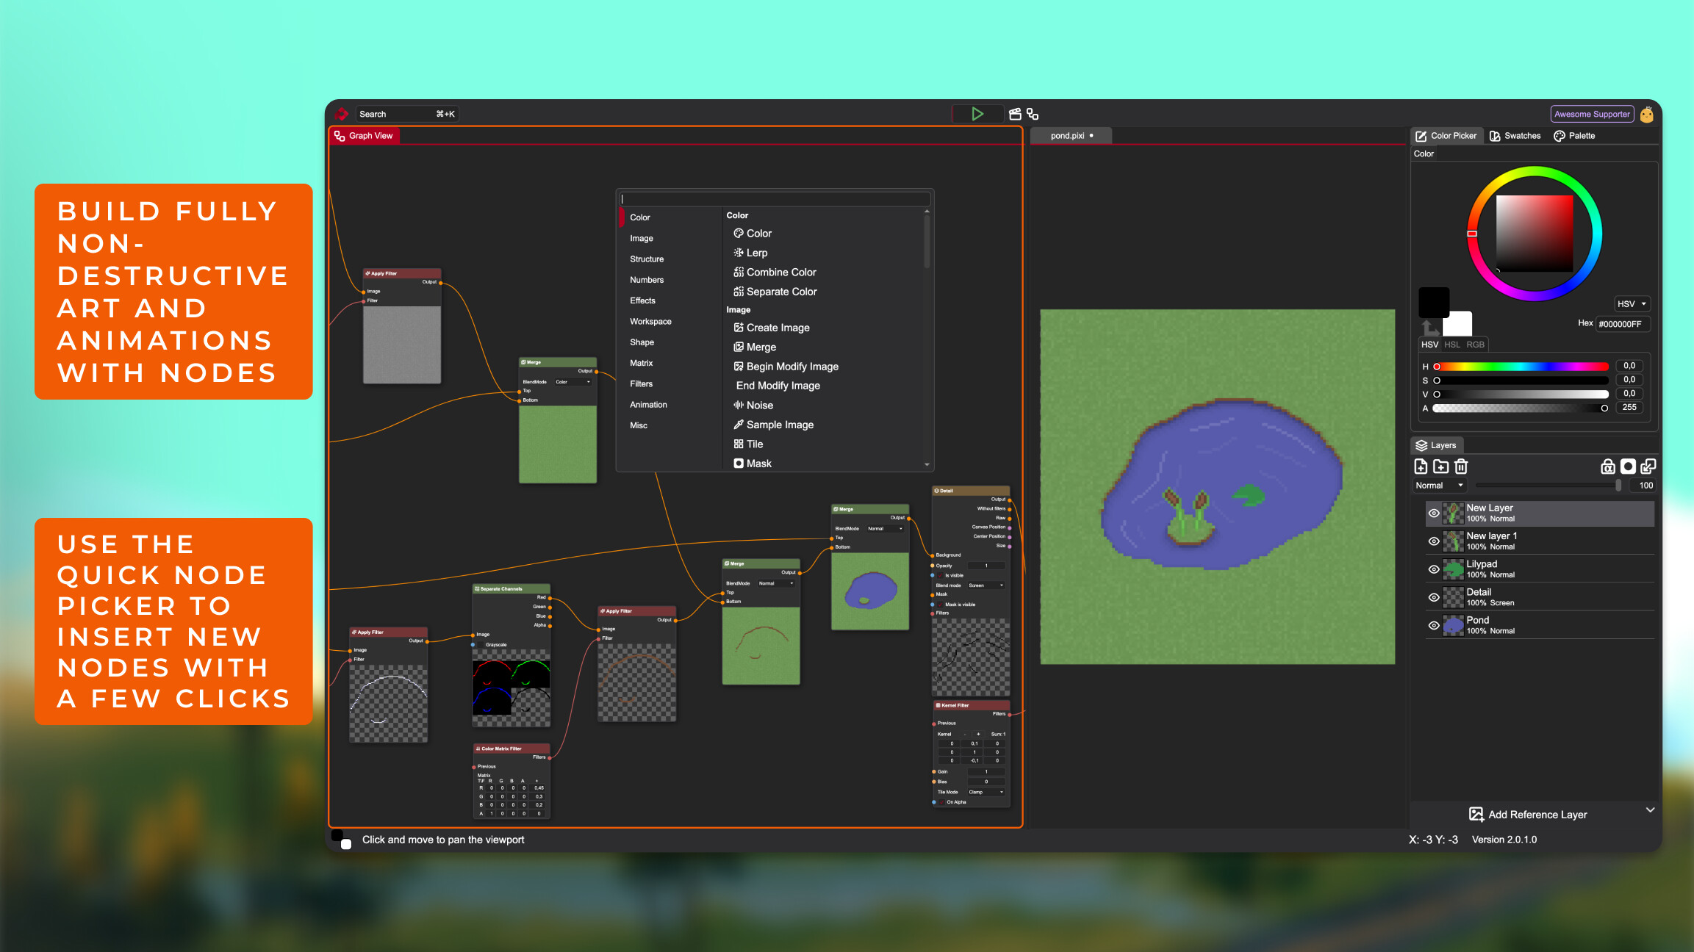Add a new layer folder
This screenshot has width=1694, height=952.
[x=1441, y=466]
